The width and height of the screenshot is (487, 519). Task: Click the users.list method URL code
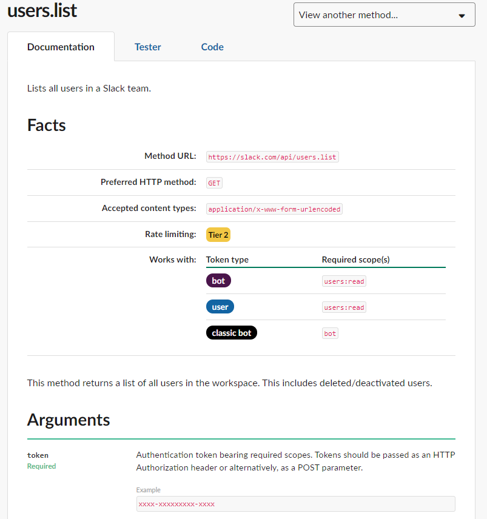point(272,157)
